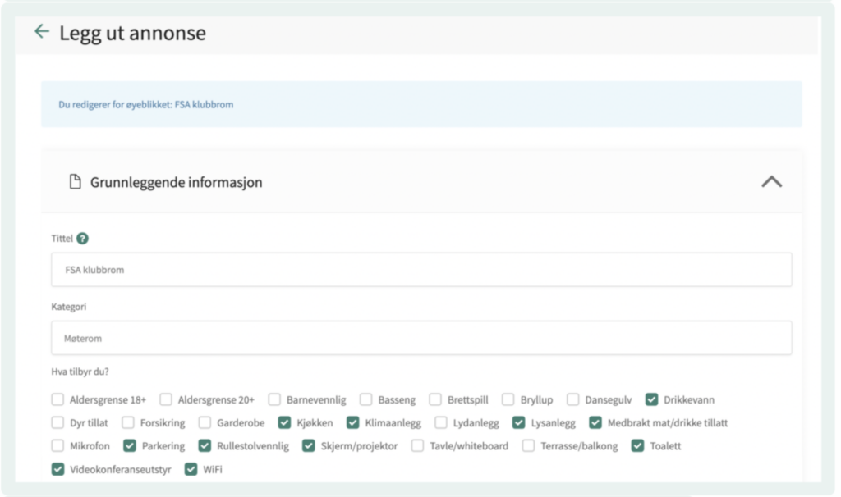Click the Tittel help question mark icon

(x=82, y=239)
